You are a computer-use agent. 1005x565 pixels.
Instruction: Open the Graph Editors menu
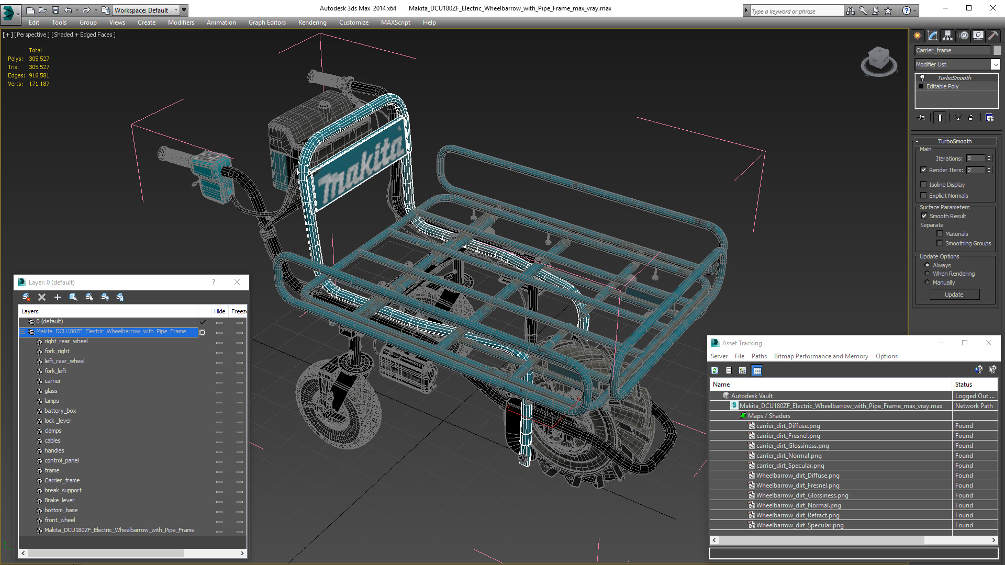(267, 22)
